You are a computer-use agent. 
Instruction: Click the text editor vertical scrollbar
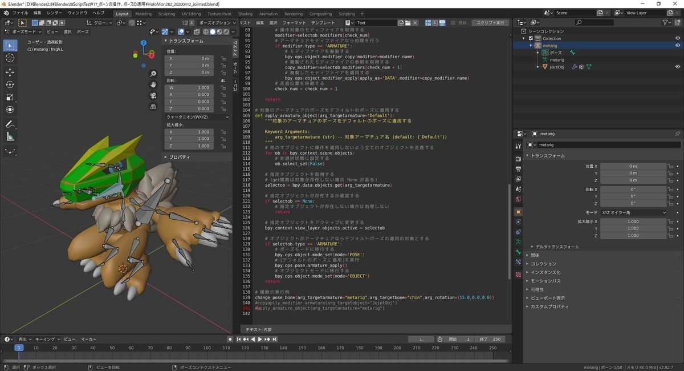[510, 232]
